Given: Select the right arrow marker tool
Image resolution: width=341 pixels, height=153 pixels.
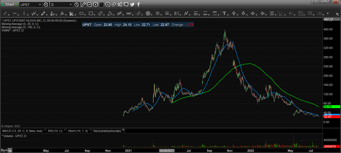Looking at the screenshot, I should pyautogui.click(x=253, y=13).
